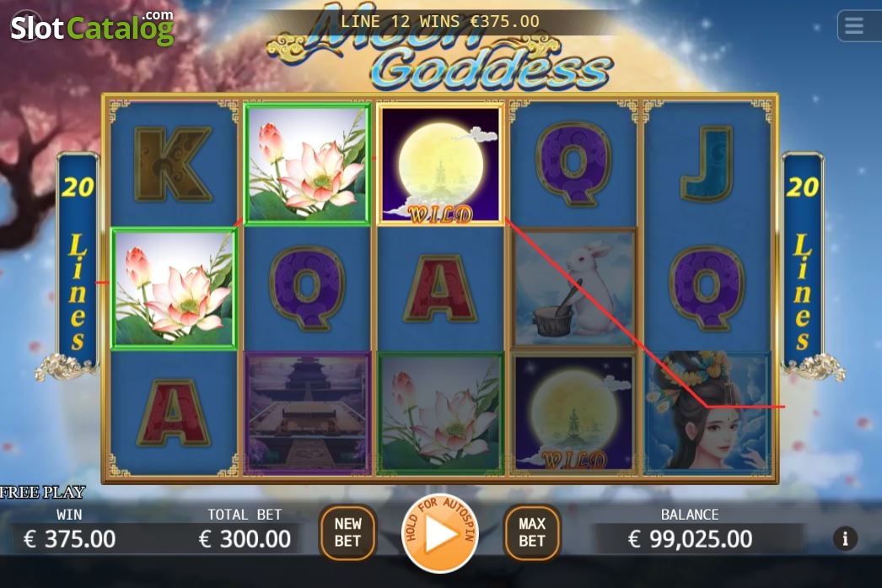Select the Moon Goddess lady symbol
The width and height of the screenshot is (882, 588).
click(707, 412)
